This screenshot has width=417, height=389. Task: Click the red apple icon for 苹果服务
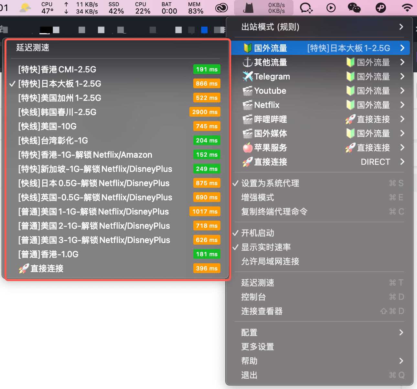point(248,148)
